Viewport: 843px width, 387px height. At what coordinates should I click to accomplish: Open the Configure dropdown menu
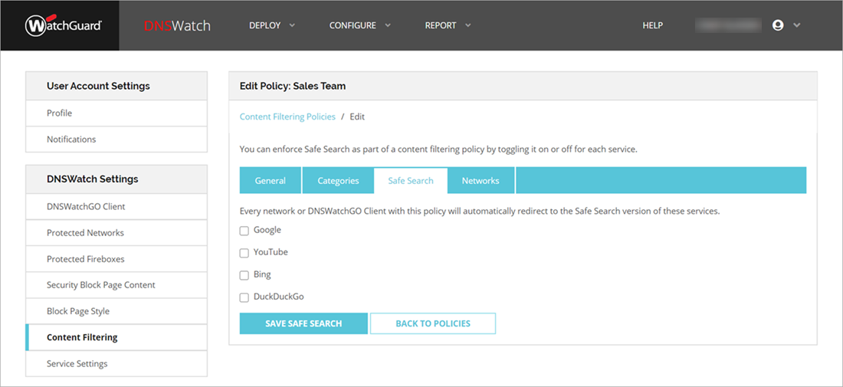pos(359,25)
